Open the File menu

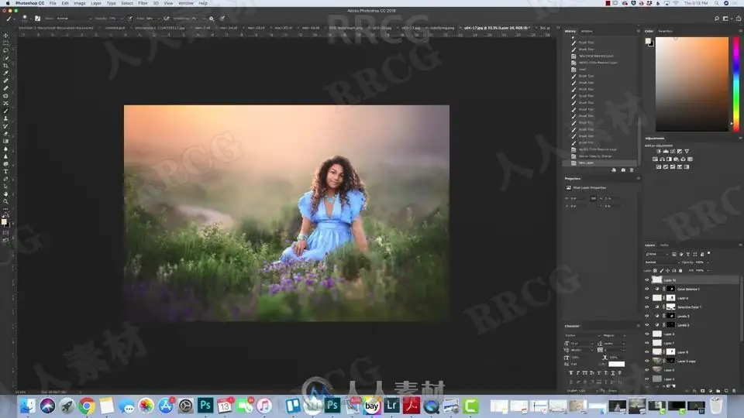coord(53,3)
